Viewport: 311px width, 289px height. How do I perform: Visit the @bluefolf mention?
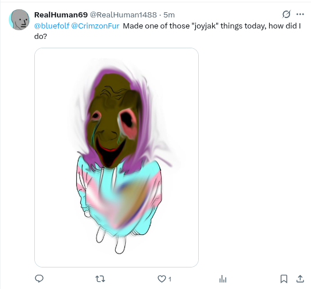click(52, 26)
